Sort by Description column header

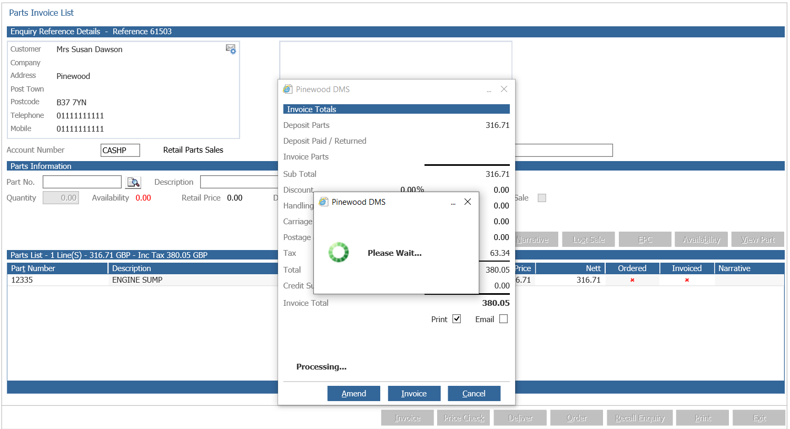193,268
